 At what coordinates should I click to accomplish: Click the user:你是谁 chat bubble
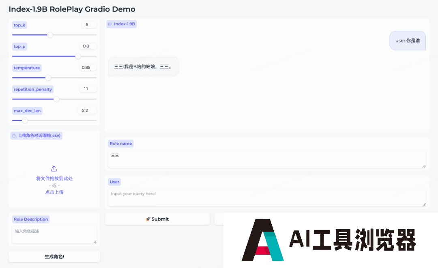coord(408,41)
